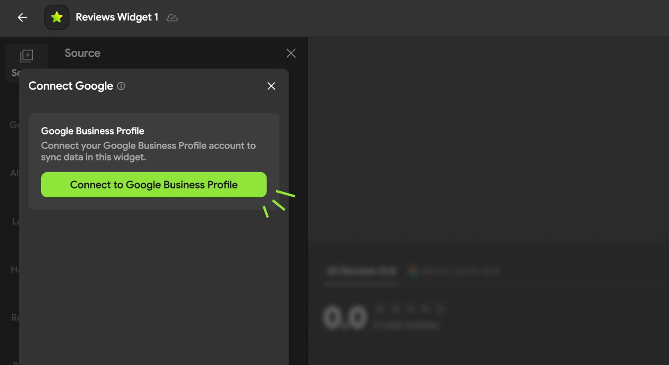
Task: Close the Source panel
Action: click(x=291, y=53)
